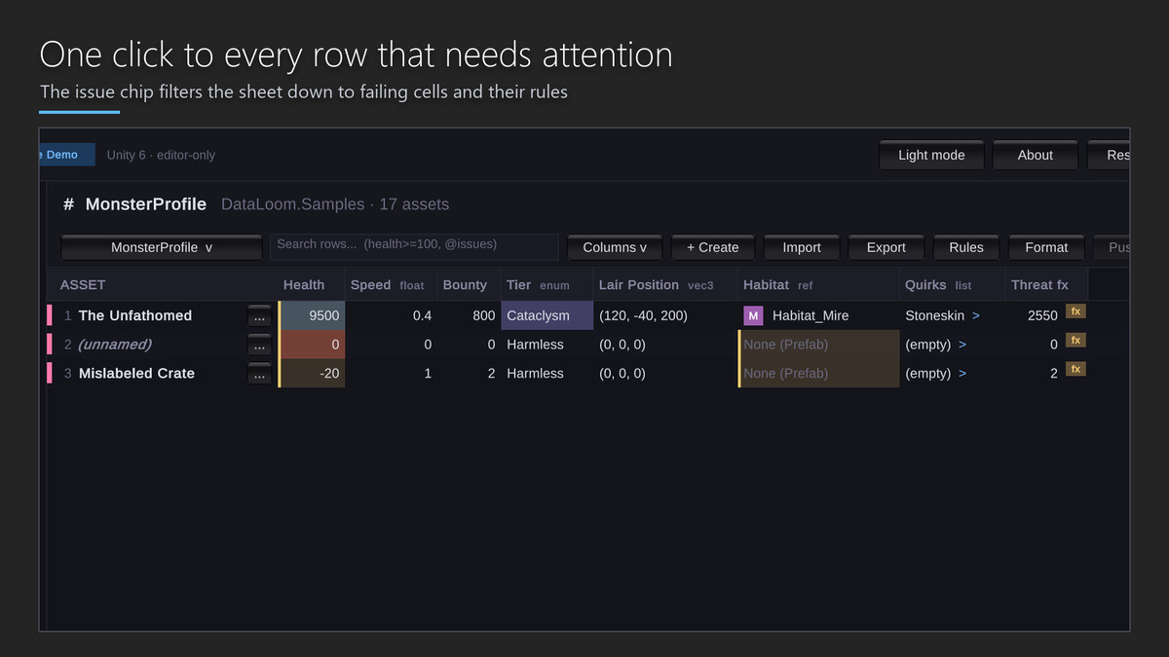Click the fx badge in the (unnamed) row
Image resolution: width=1169 pixels, height=657 pixels.
[x=1075, y=341]
